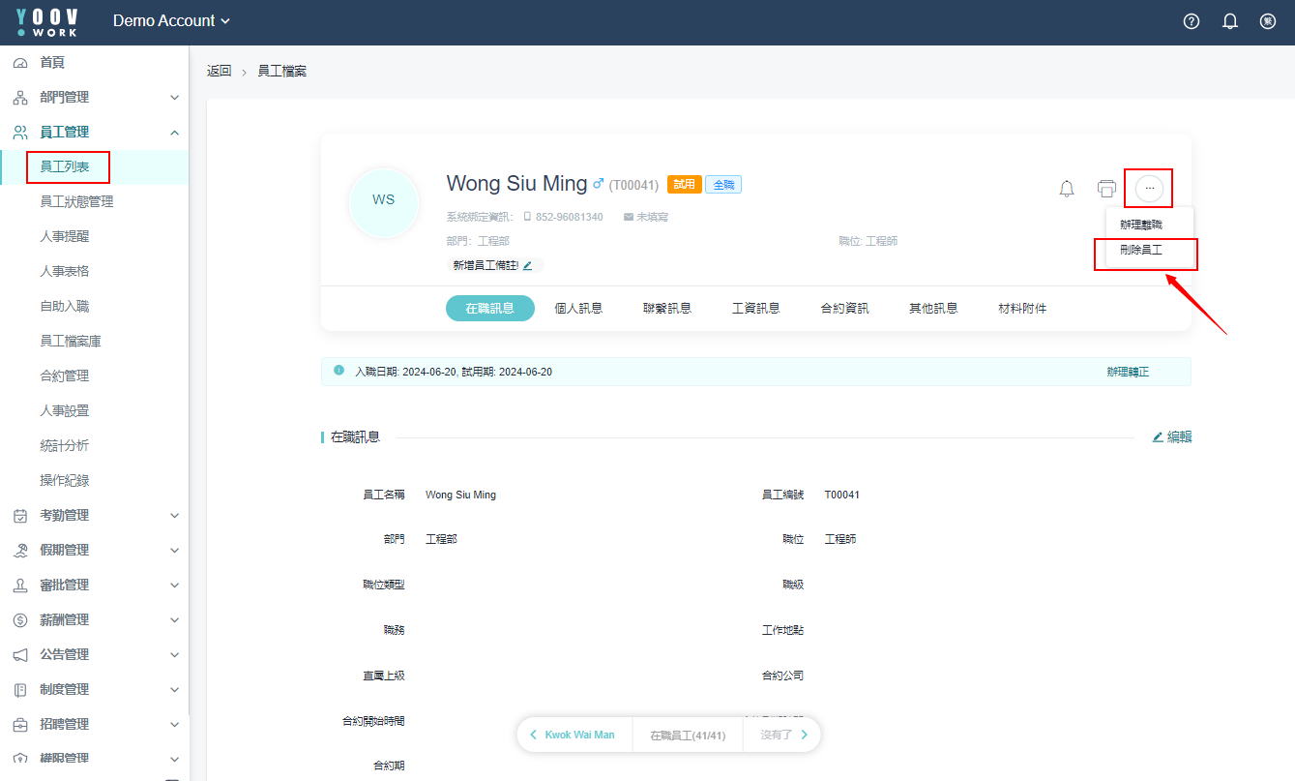
Task: Go to previous employee Kwok Wai Man
Action: [579, 735]
